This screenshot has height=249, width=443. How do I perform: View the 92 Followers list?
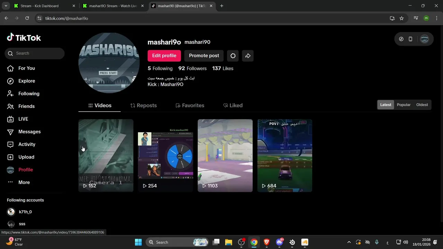(192, 68)
